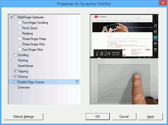The image size is (168, 125).
Task: Toggle the MultiFinger Gestures checkbox
Action: 15,17
